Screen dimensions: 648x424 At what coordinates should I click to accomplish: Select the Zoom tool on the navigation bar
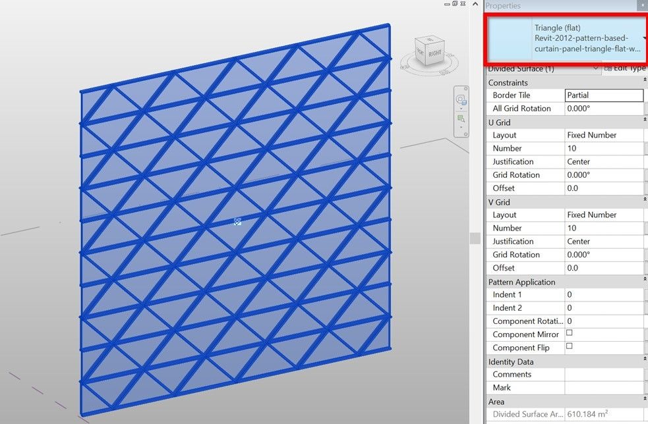[461, 117]
